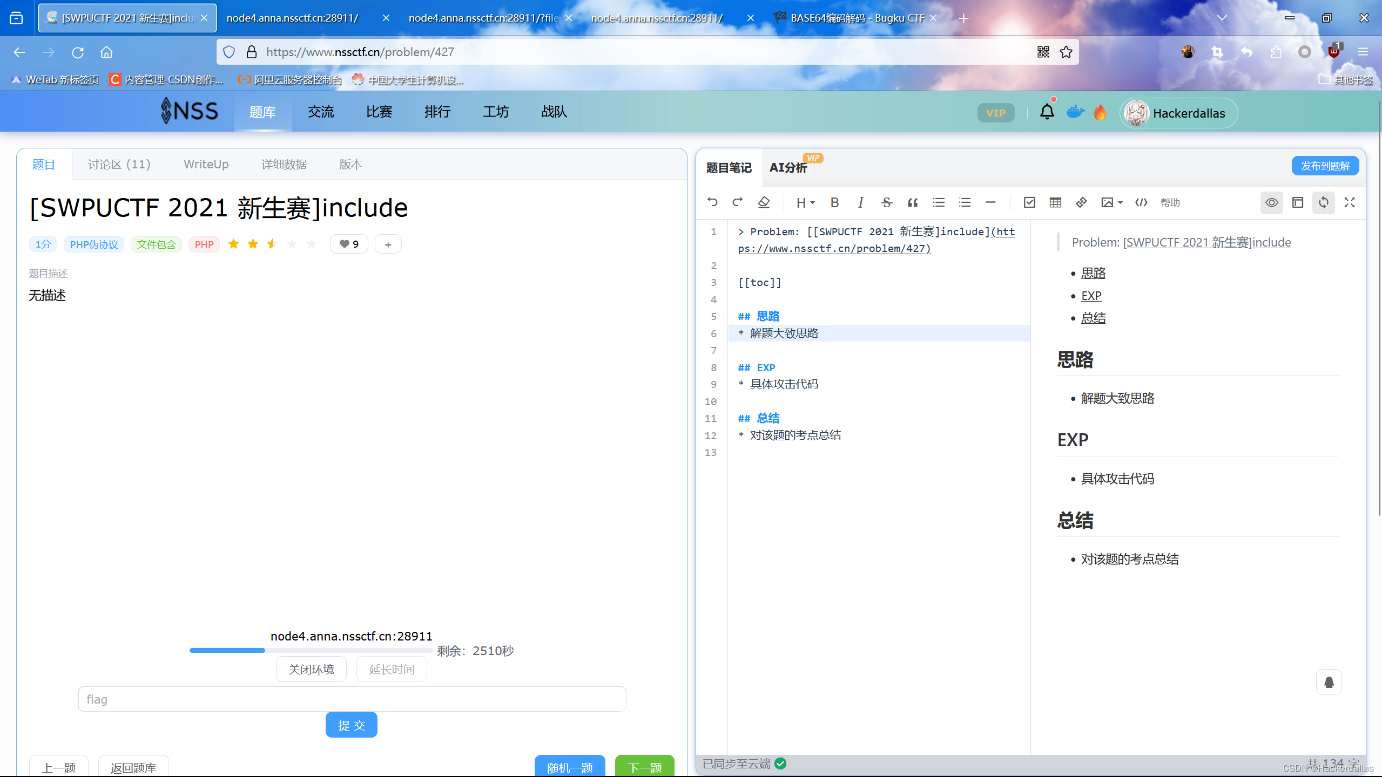The width and height of the screenshot is (1382, 777).
Task: Apply bold formatting in editor toolbar
Action: [x=834, y=202]
